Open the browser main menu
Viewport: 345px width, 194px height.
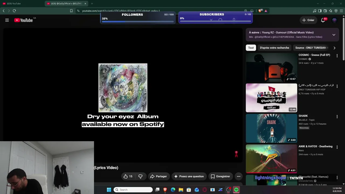pyautogui.click(x=341, y=11)
